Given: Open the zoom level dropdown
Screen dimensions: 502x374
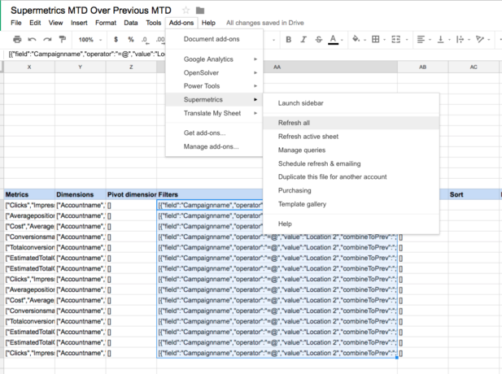Looking at the screenshot, I should (x=89, y=39).
